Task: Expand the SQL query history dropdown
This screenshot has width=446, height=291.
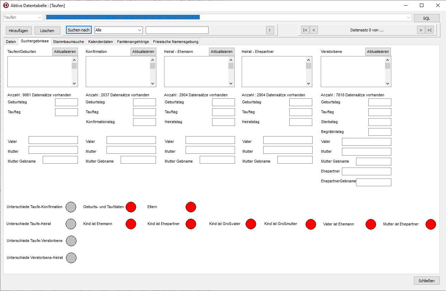Action: point(409,17)
